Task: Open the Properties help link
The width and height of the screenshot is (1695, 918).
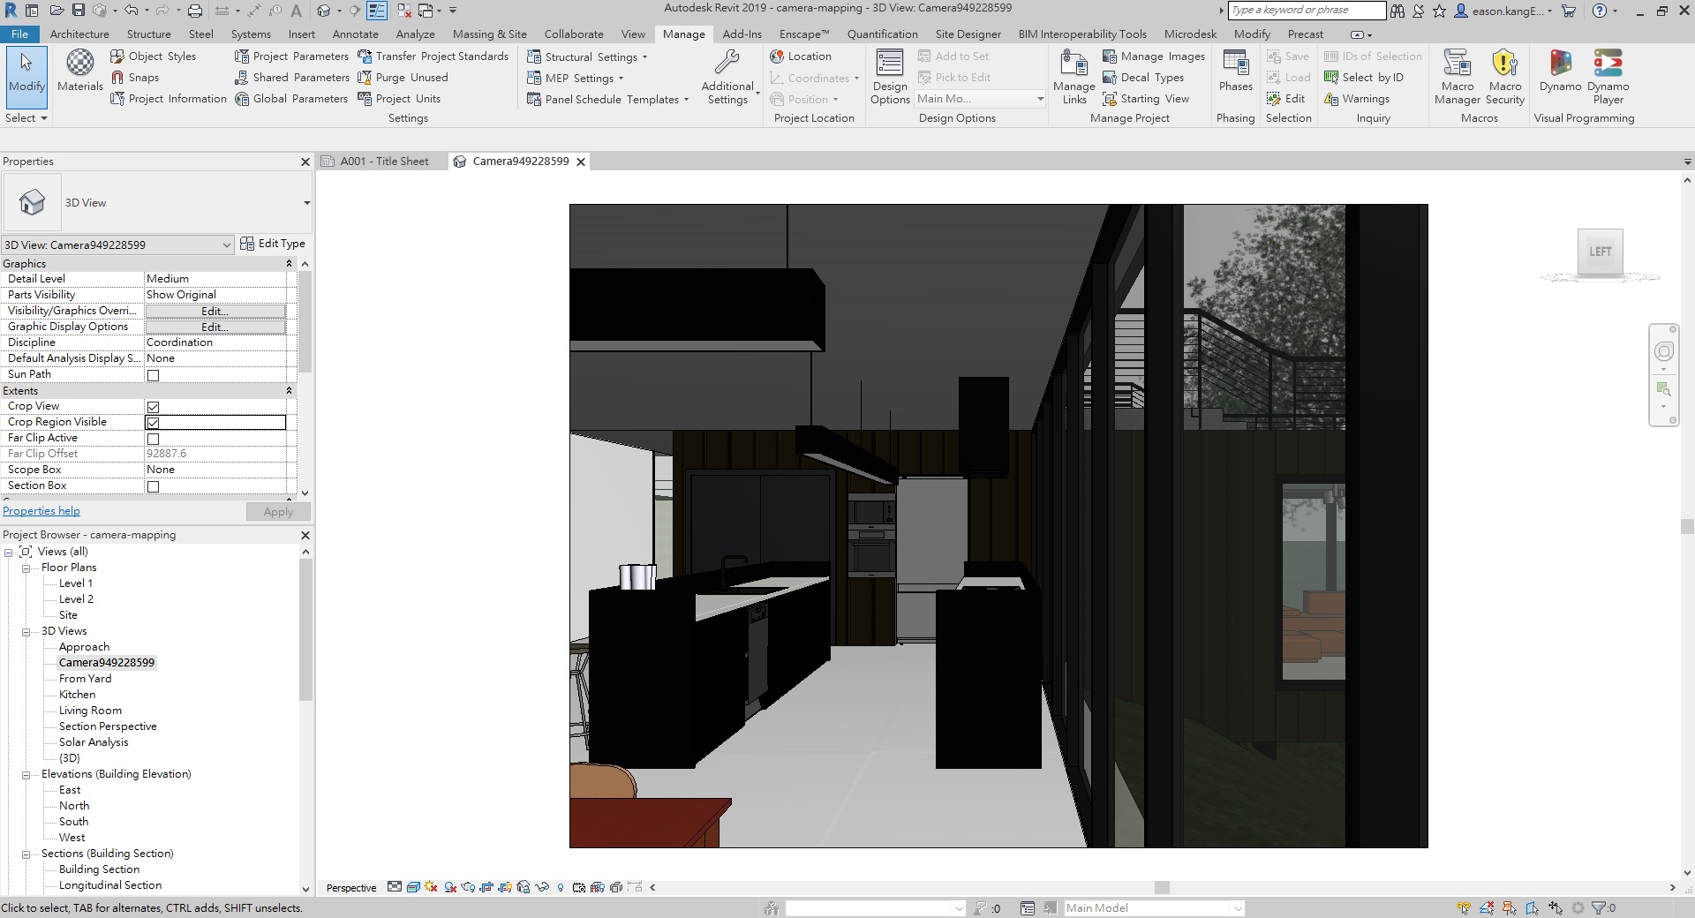Action: [41, 510]
